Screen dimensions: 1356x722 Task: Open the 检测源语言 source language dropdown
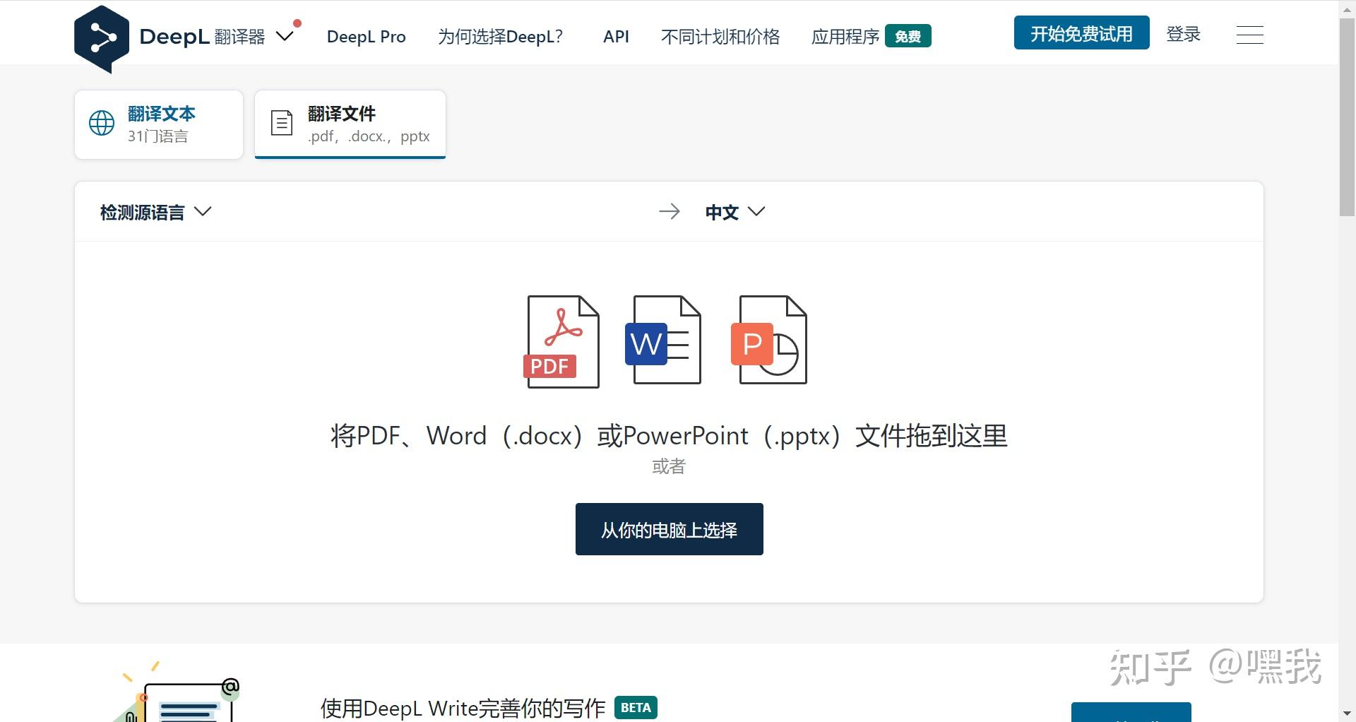click(x=155, y=212)
